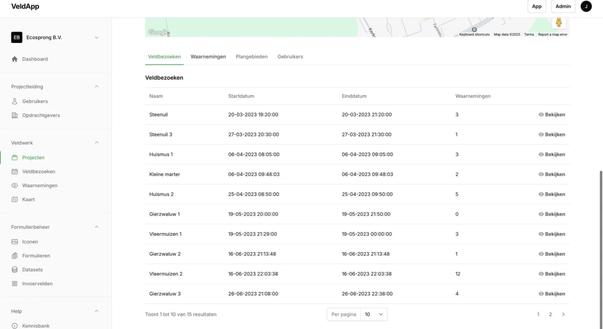This screenshot has height=329, width=603.
Task: Click the Google logo on the map
Action: point(158,32)
